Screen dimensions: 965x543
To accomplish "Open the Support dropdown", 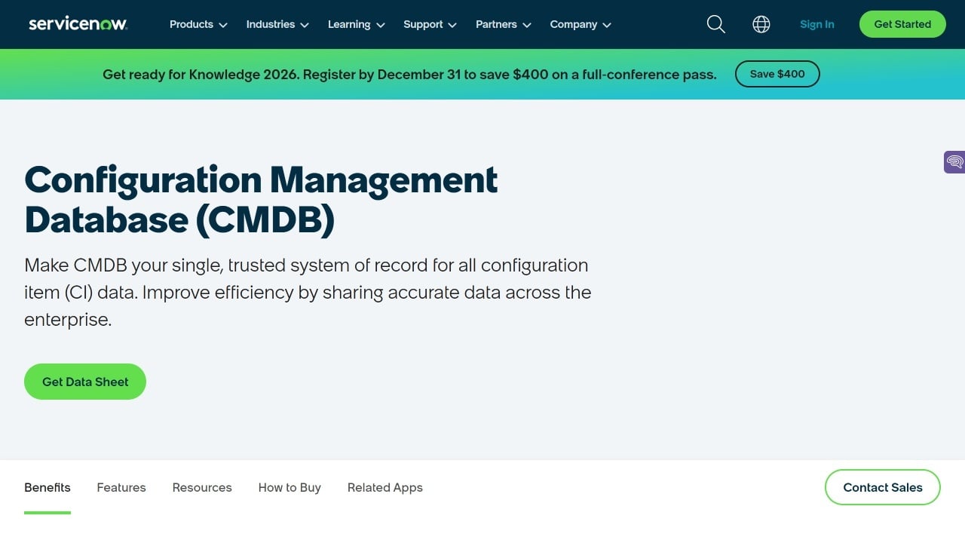I will click(x=429, y=24).
